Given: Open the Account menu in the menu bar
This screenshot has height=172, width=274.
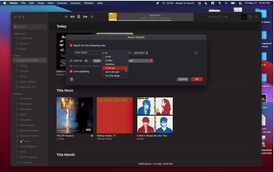Looking at the screenshot, I should pyautogui.click(x=75, y=3).
